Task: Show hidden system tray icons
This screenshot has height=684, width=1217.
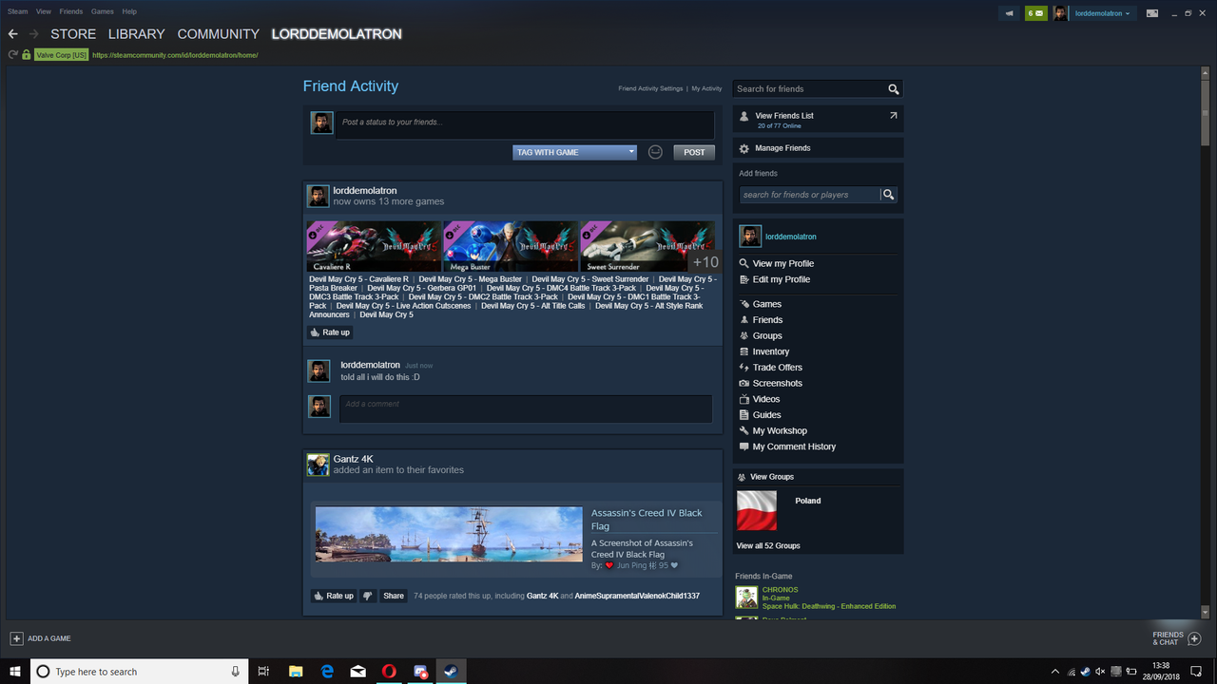Action: tap(1057, 672)
